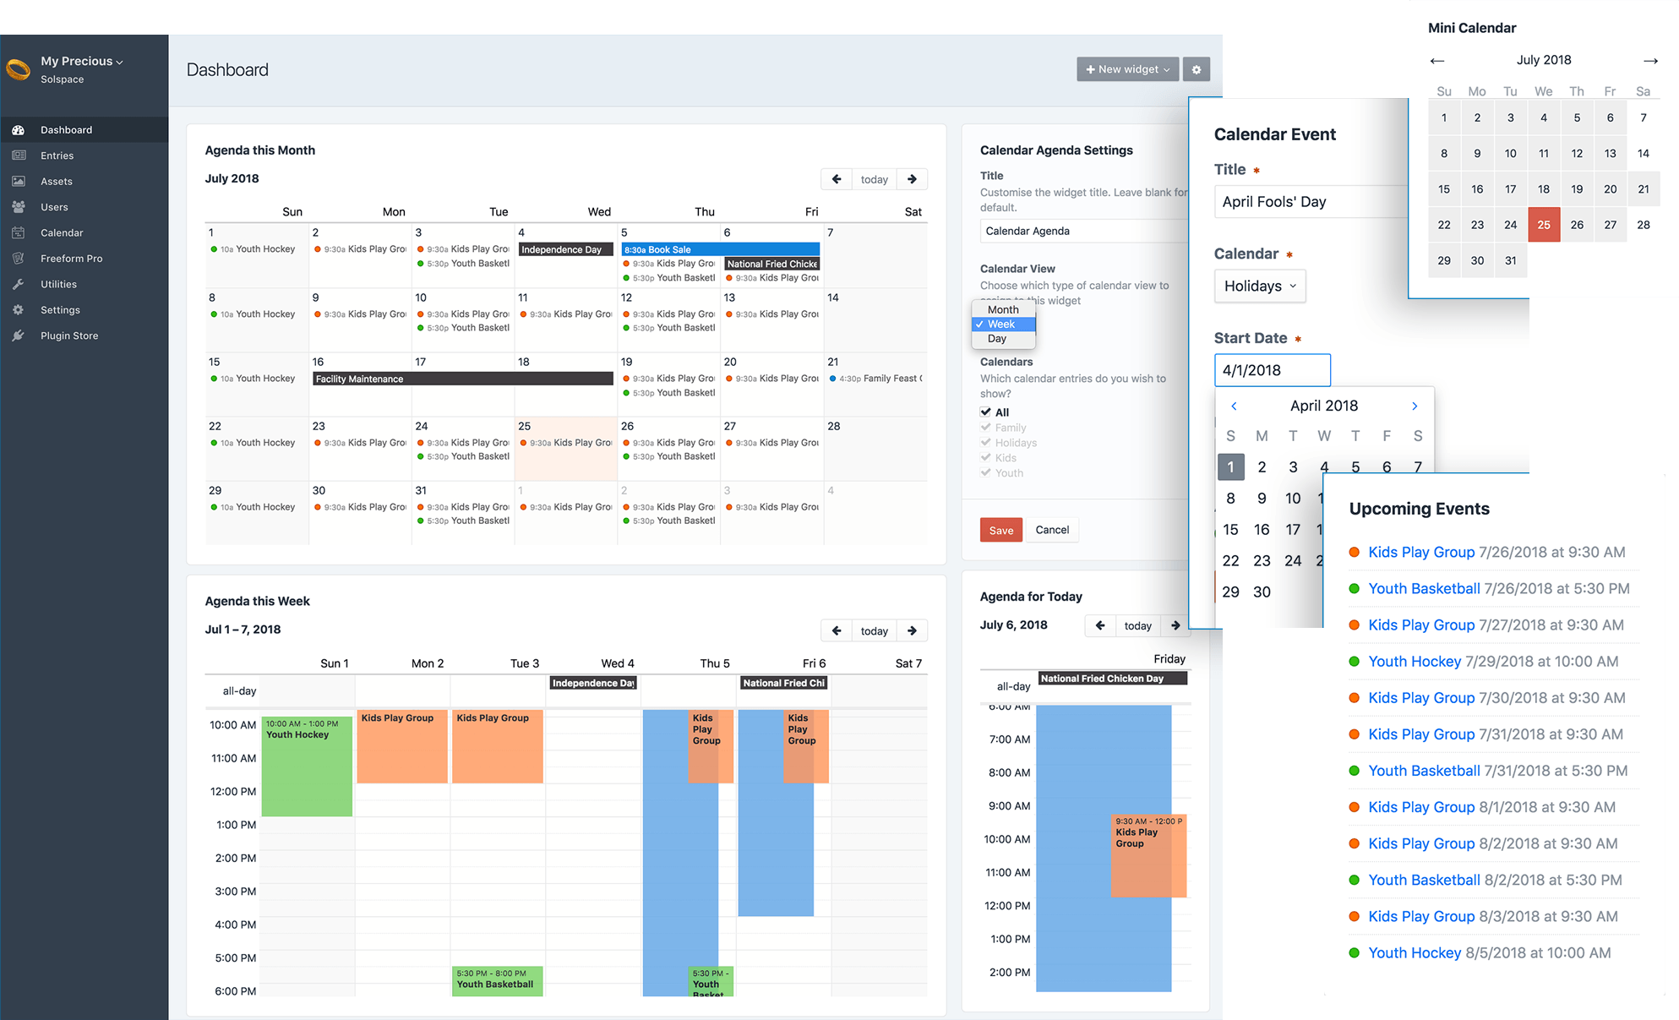1679x1020 pixels.
Task: Click the Entries icon in sidebar
Action: pos(18,155)
